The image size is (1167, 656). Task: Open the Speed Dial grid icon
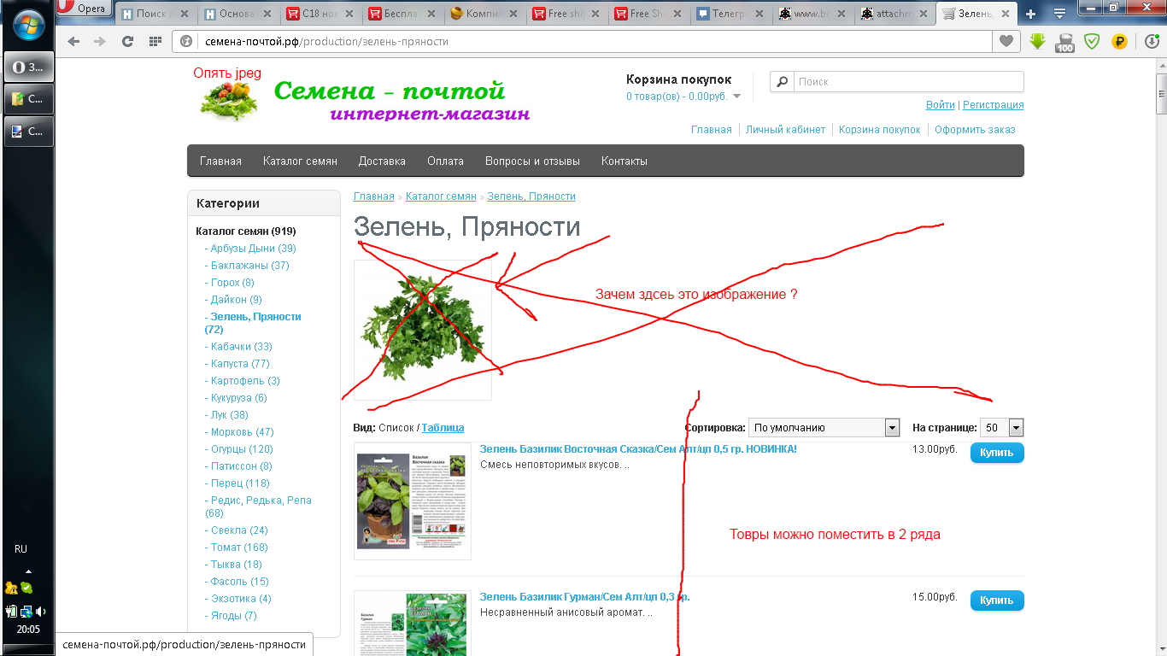pyautogui.click(x=155, y=42)
